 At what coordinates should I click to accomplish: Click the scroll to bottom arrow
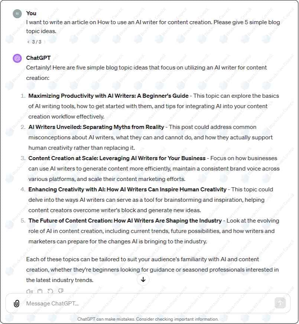[143, 280]
